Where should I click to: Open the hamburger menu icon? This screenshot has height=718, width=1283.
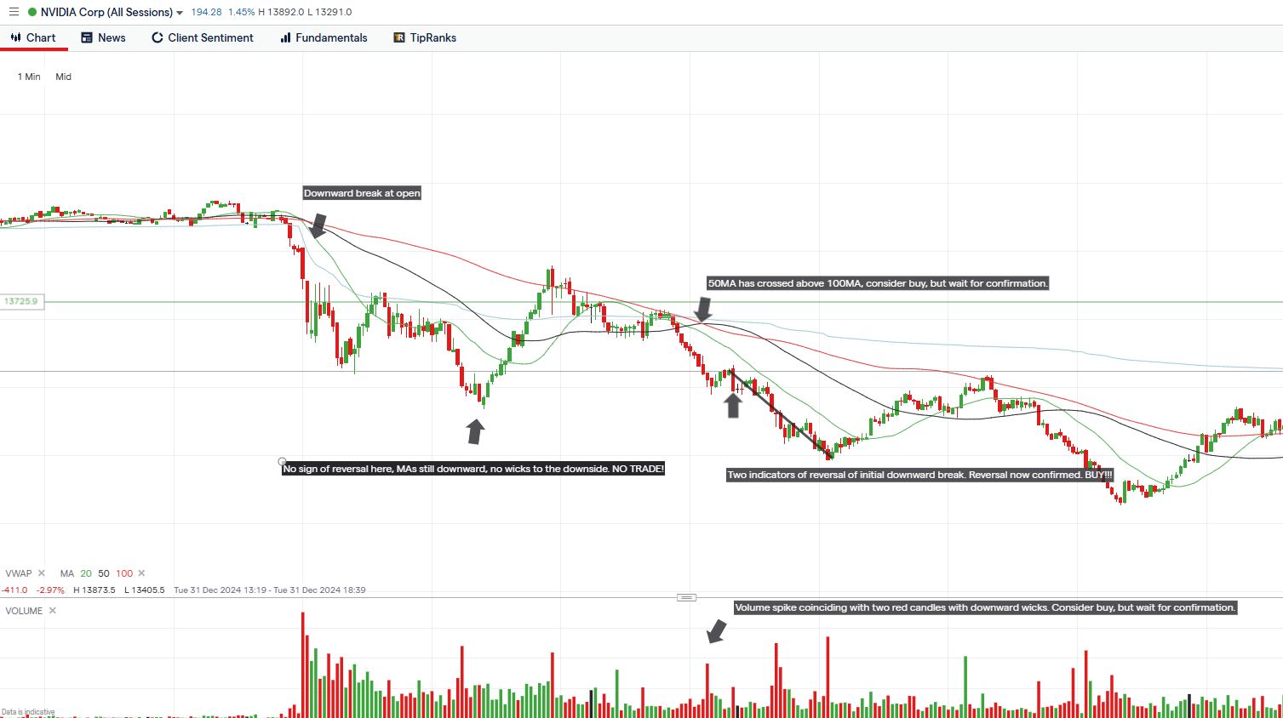coord(14,12)
